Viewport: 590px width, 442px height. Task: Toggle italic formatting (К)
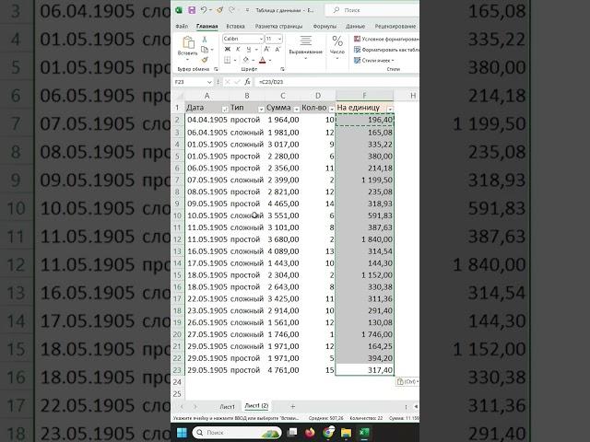[x=238, y=49]
